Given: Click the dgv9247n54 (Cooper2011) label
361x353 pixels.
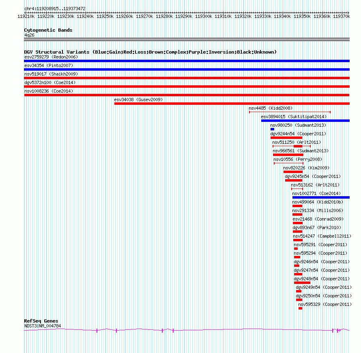Looking at the screenshot, I should click(322, 270).
